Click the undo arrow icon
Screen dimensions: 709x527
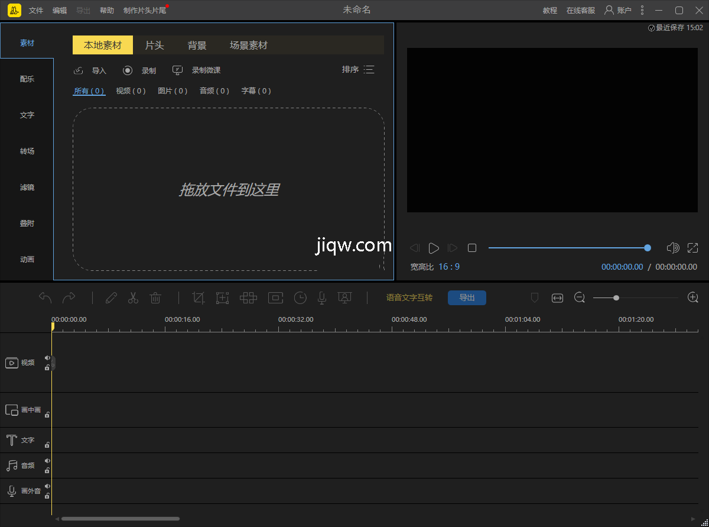click(x=45, y=298)
